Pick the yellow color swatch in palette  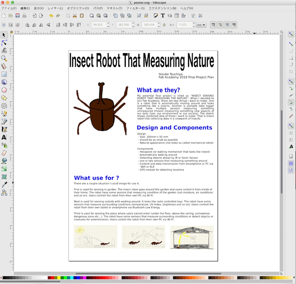click(59, 278)
